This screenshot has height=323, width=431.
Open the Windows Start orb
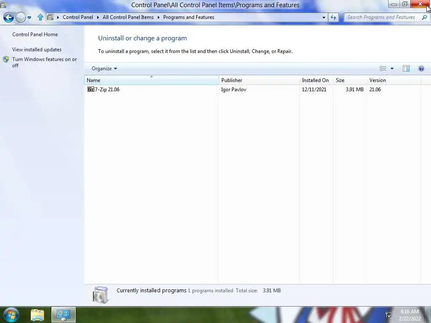pyautogui.click(x=11, y=315)
